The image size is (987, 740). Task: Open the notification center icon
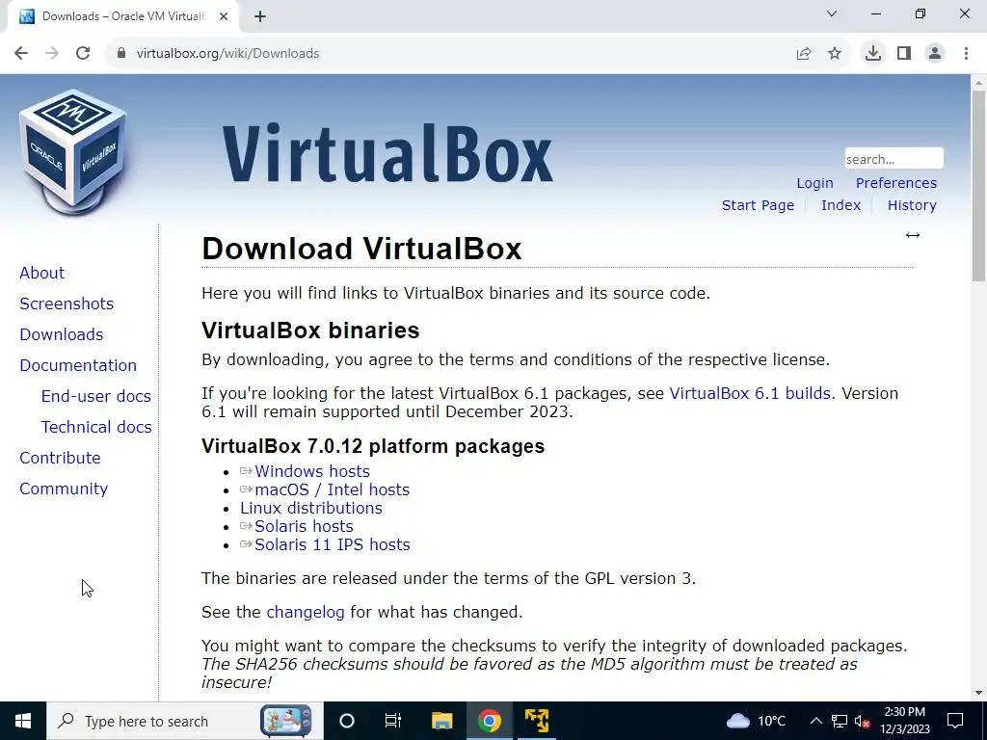955,721
